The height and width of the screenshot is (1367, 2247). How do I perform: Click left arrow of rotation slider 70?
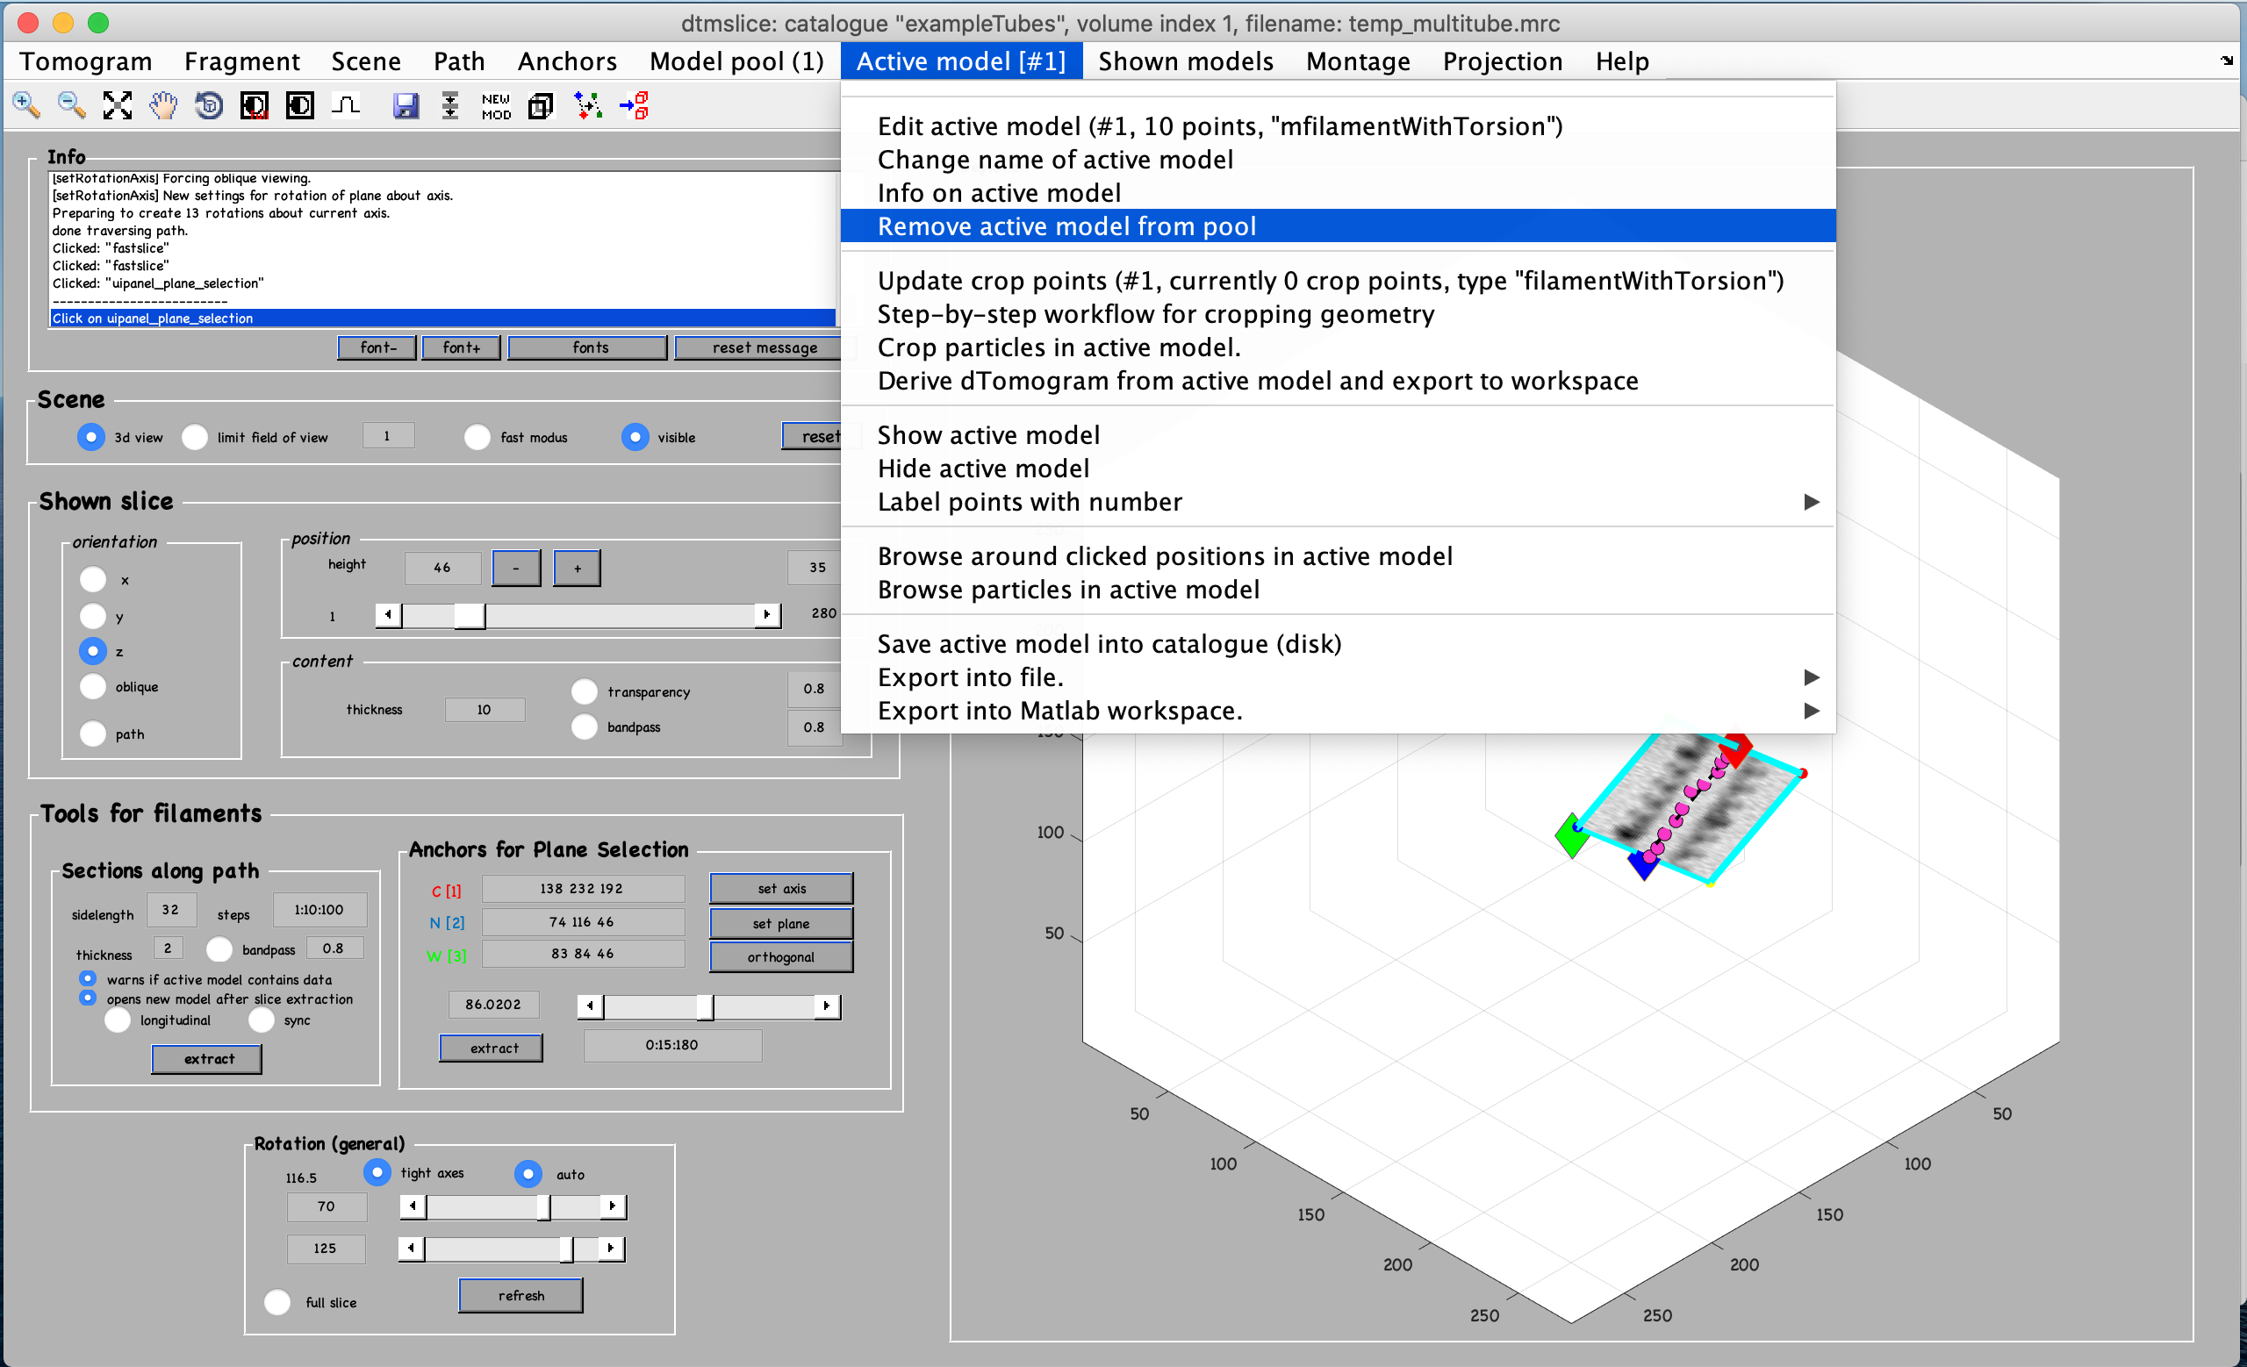click(413, 1206)
